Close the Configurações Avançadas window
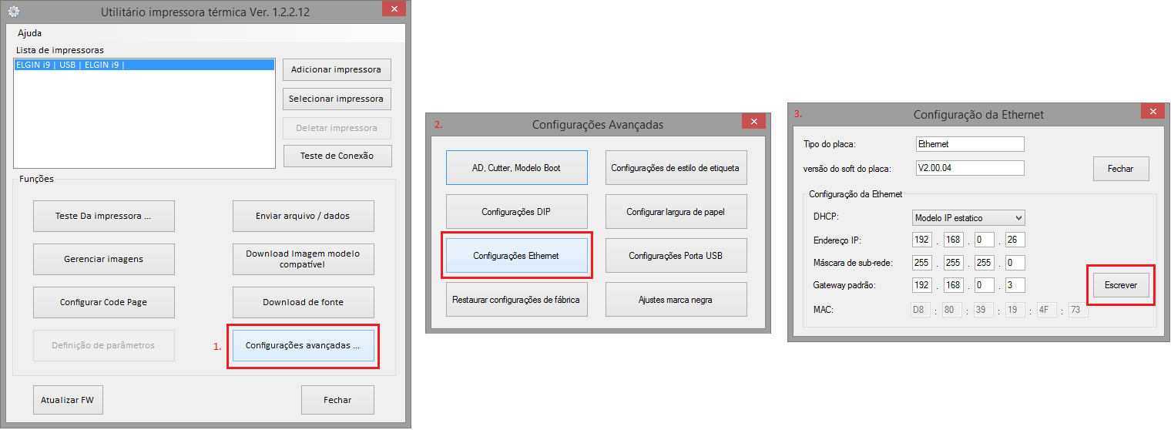Viewport: 1171px width, 430px height. click(753, 121)
